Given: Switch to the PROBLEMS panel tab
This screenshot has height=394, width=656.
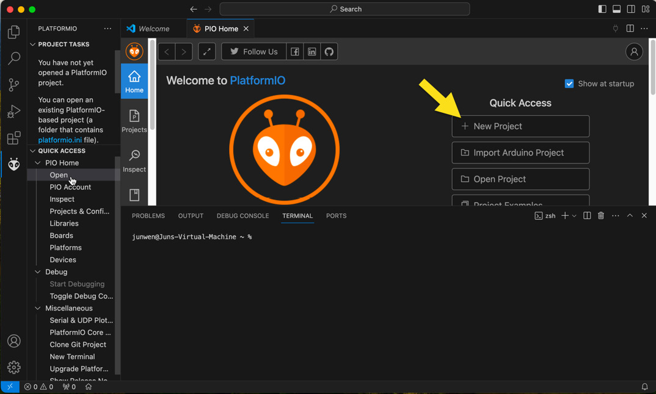Looking at the screenshot, I should point(148,215).
